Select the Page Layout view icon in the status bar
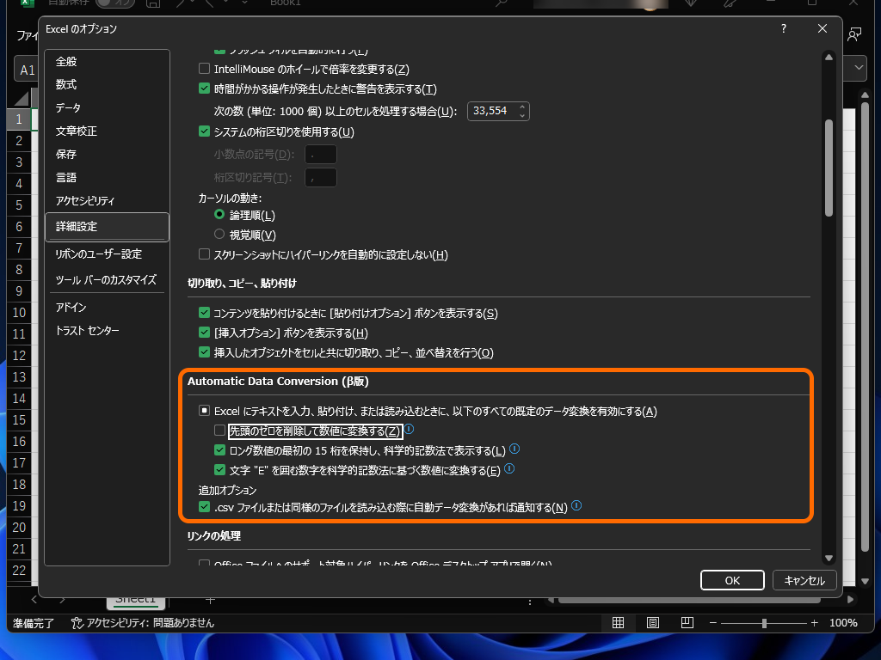Image resolution: width=881 pixels, height=660 pixels. [x=652, y=622]
